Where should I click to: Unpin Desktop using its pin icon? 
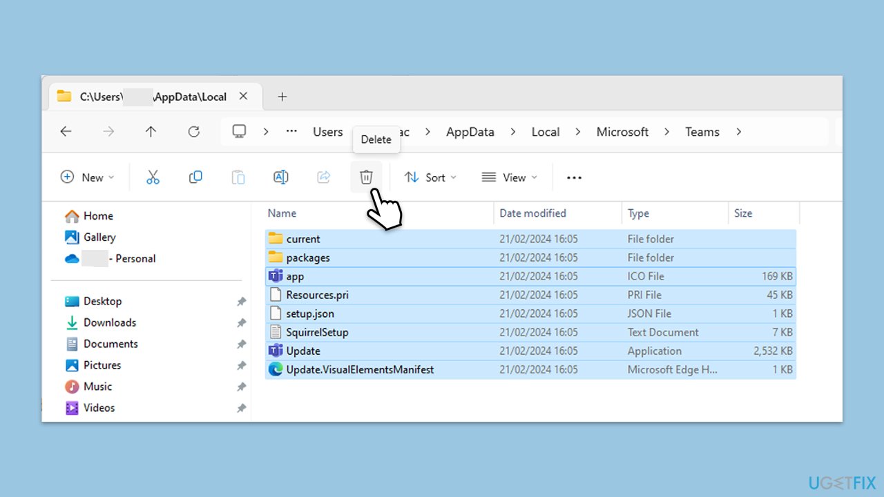click(241, 302)
